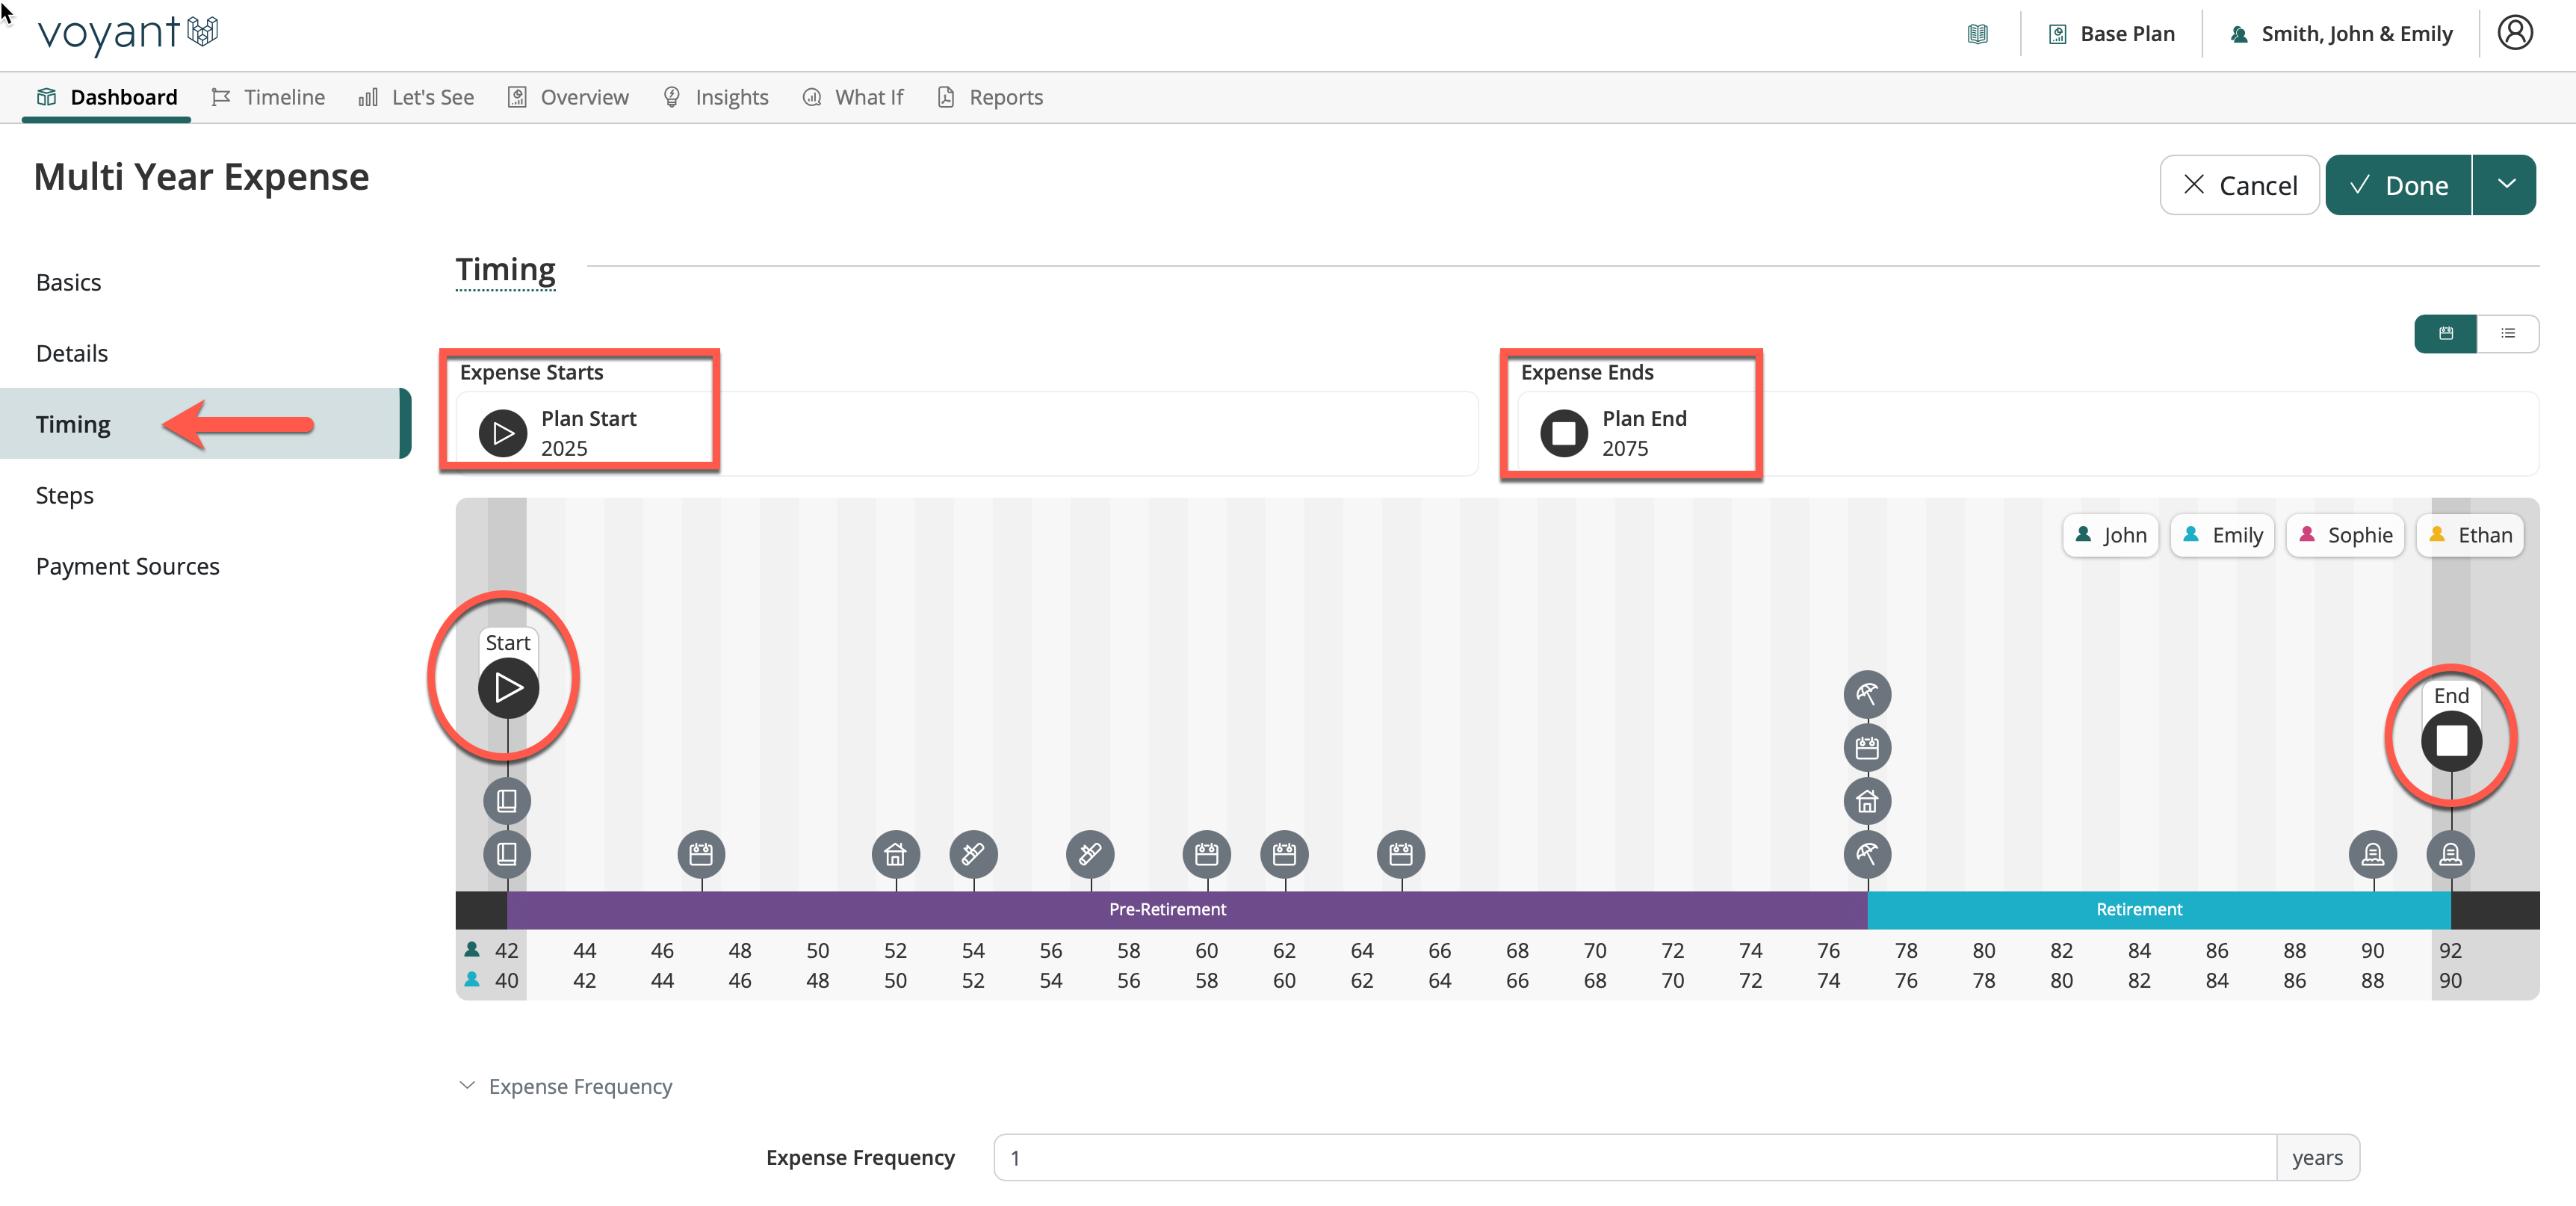The image size is (2576, 1206).
Task: Click the house event icon at age 52
Action: pos(895,854)
